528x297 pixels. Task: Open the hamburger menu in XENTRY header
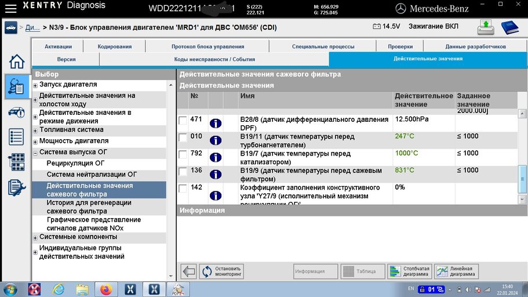tap(11, 8)
